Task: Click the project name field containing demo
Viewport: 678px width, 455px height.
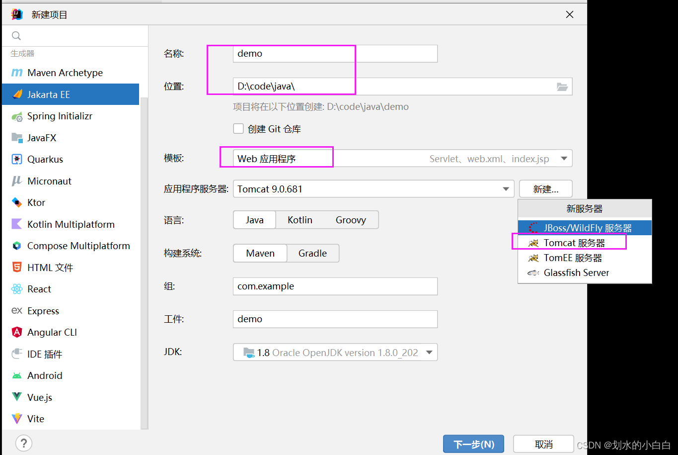Action: 335,54
